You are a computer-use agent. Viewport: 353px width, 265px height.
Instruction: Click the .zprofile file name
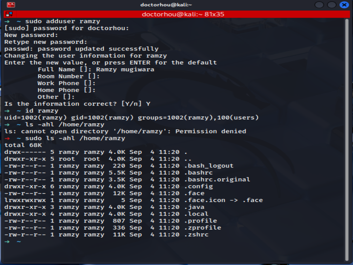[x=203, y=228]
